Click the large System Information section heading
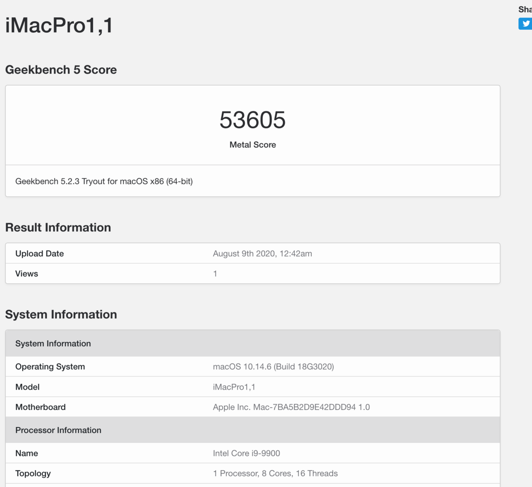The image size is (532, 487). click(61, 314)
